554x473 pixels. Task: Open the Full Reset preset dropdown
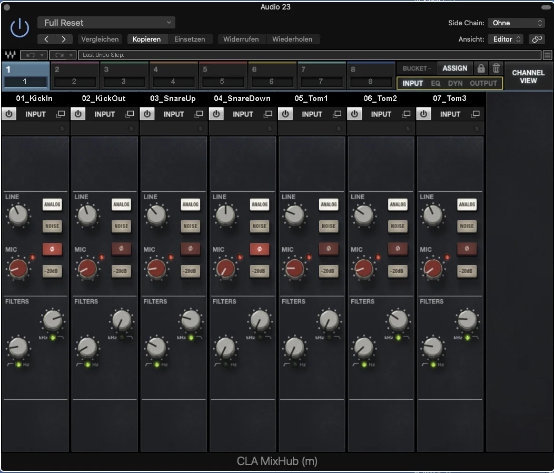click(x=106, y=23)
